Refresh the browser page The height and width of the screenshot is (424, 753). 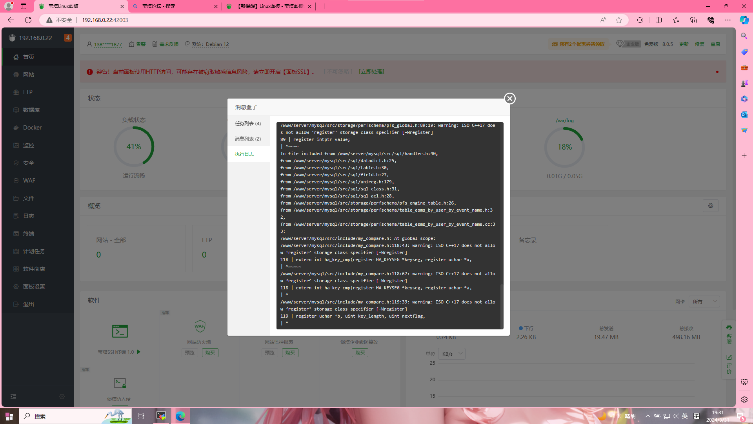pyautogui.click(x=28, y=20)
